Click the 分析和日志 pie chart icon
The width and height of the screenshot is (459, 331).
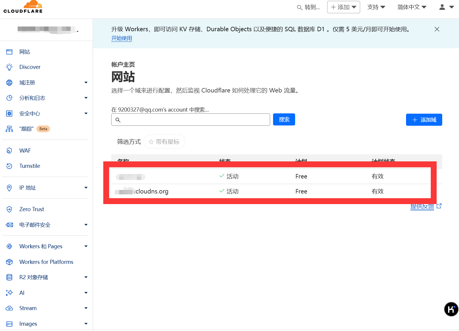9,98
